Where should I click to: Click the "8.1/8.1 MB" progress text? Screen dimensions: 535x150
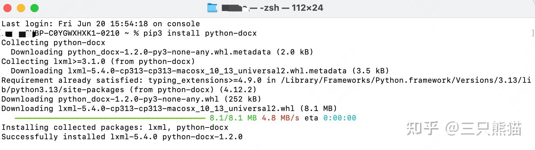[x=233, y=118]
